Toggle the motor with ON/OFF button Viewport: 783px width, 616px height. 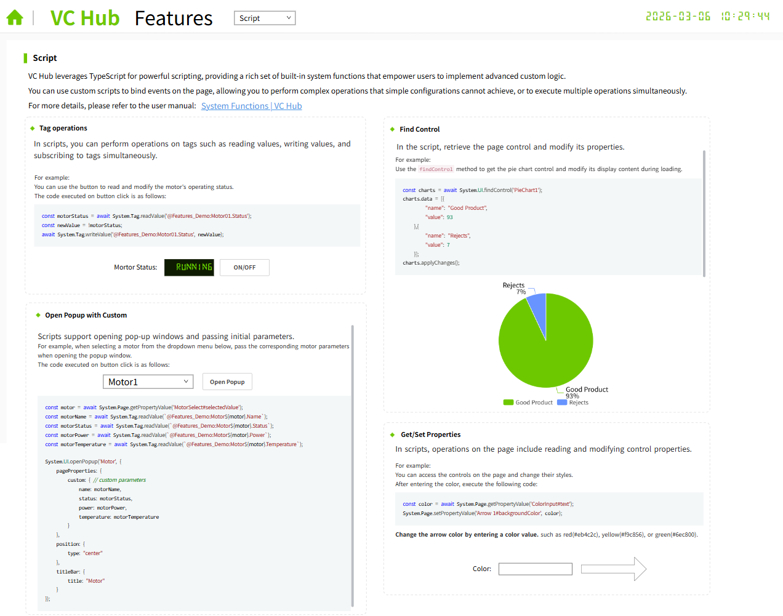pos(244,268)
